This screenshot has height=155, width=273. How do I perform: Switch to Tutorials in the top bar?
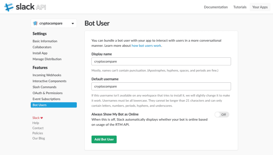pos(240,7)
